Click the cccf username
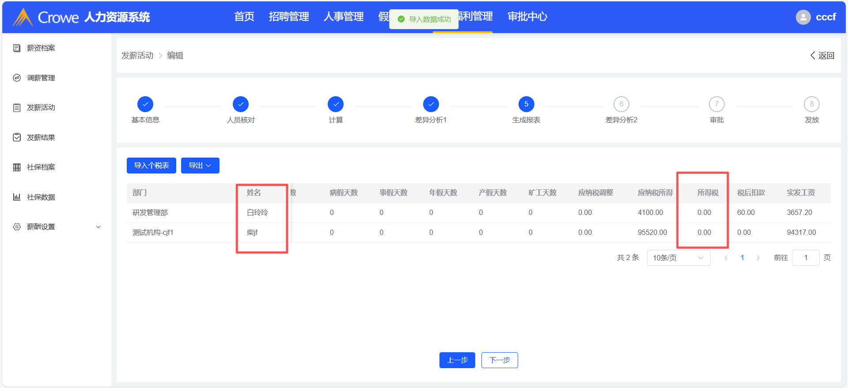The image size is (848, 388). coord(826,17)
